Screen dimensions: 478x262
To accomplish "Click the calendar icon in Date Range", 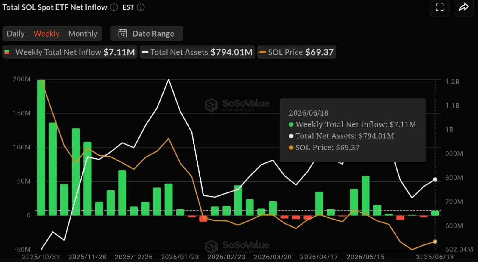I will click(122, 33).
